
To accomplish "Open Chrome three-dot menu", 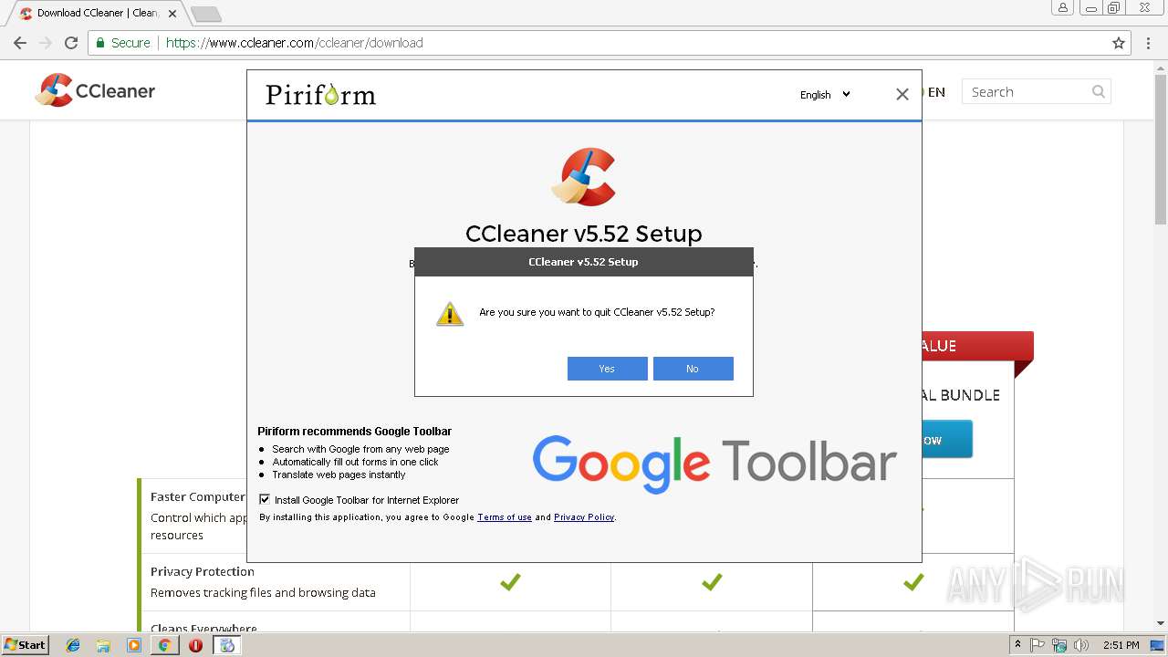I will point(1148,43).
